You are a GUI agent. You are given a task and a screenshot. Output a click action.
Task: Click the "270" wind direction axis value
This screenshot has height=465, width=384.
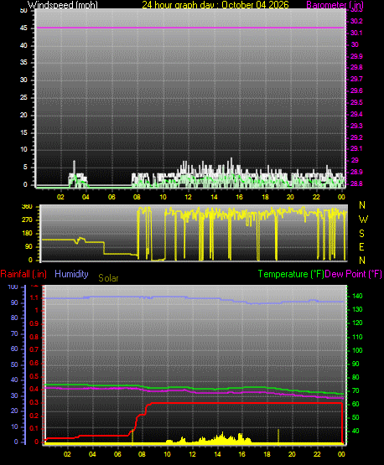tap(28, 220)
